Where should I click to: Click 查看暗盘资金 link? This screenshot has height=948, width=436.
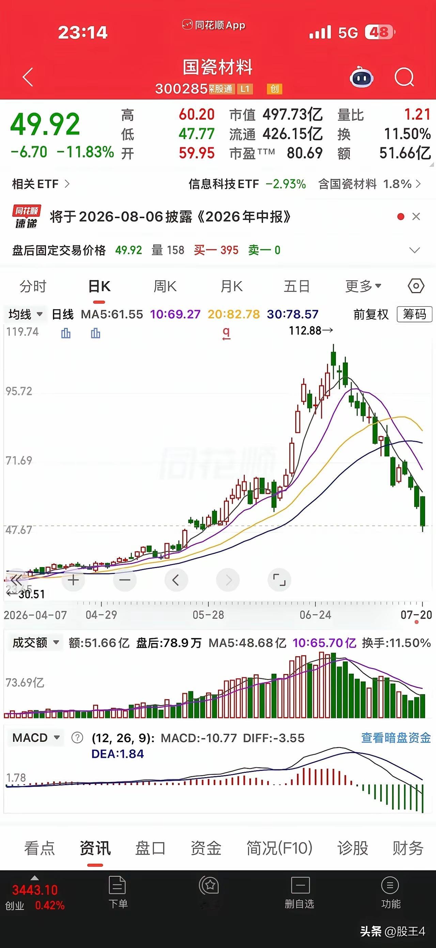396,737
